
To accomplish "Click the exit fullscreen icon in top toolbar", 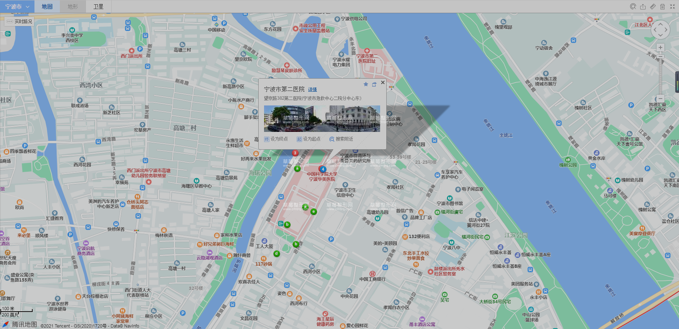I will click(672, 7).
